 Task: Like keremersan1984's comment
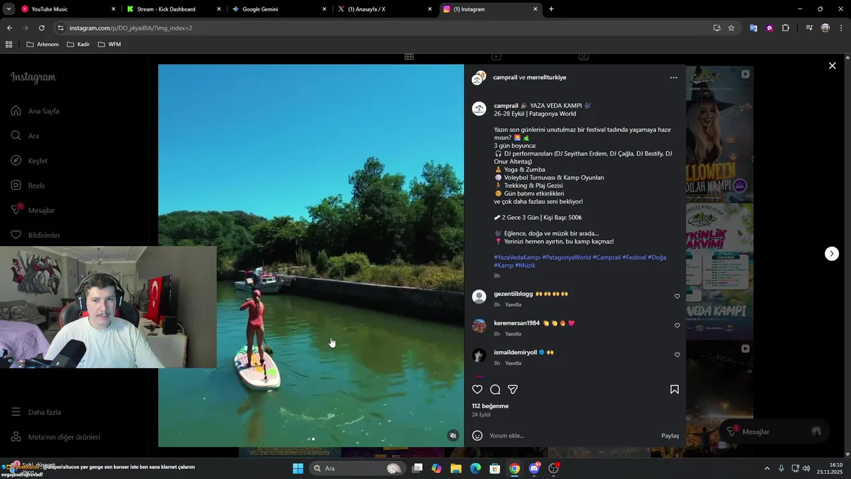click(x=677, y=326)
